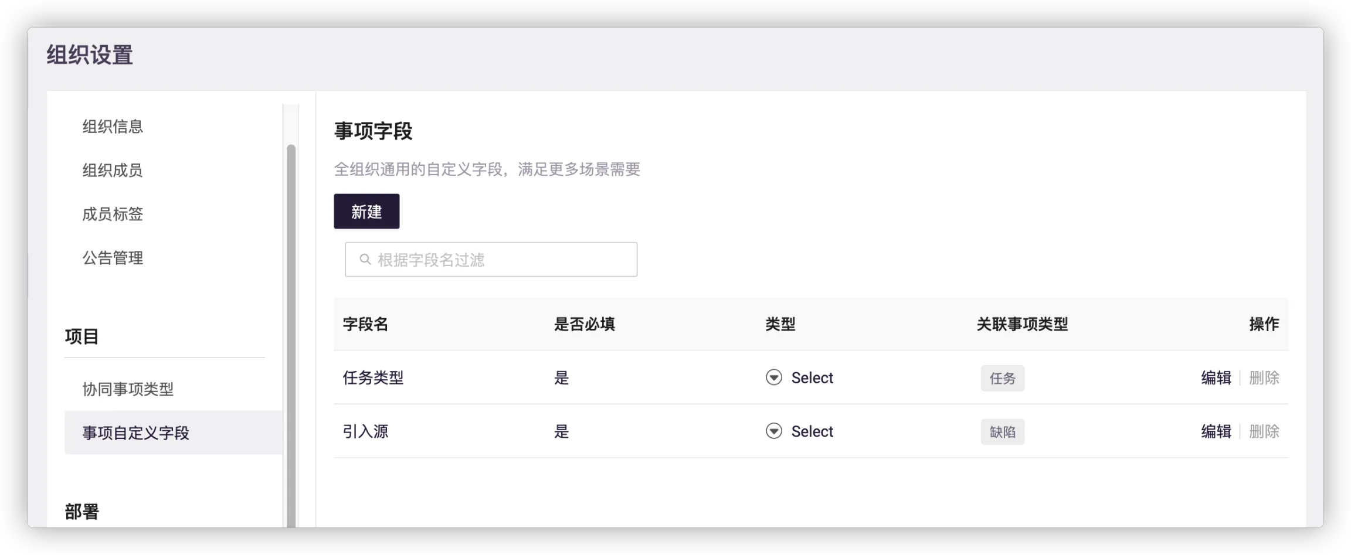
Task: Click 是 in the 任务类型 row
Action: coord(561,378)
